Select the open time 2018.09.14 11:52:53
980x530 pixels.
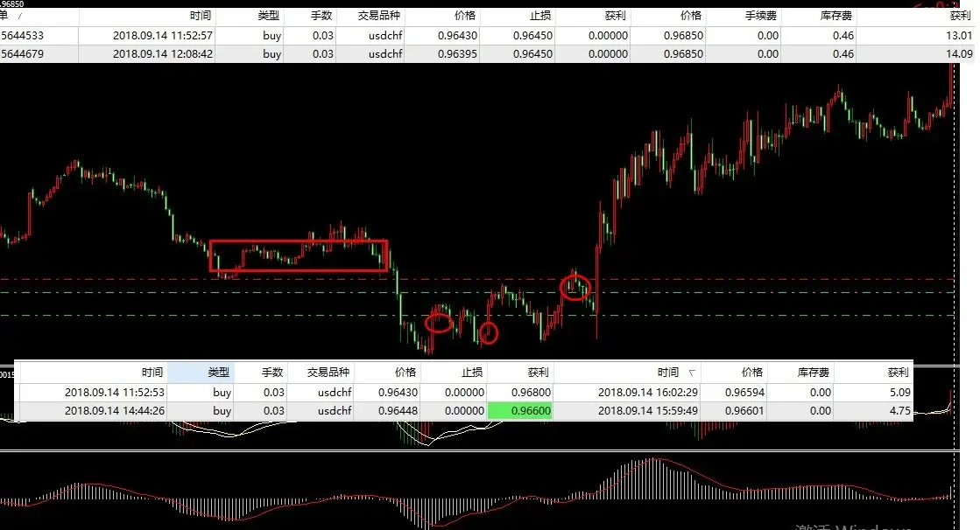coord(115,392)
